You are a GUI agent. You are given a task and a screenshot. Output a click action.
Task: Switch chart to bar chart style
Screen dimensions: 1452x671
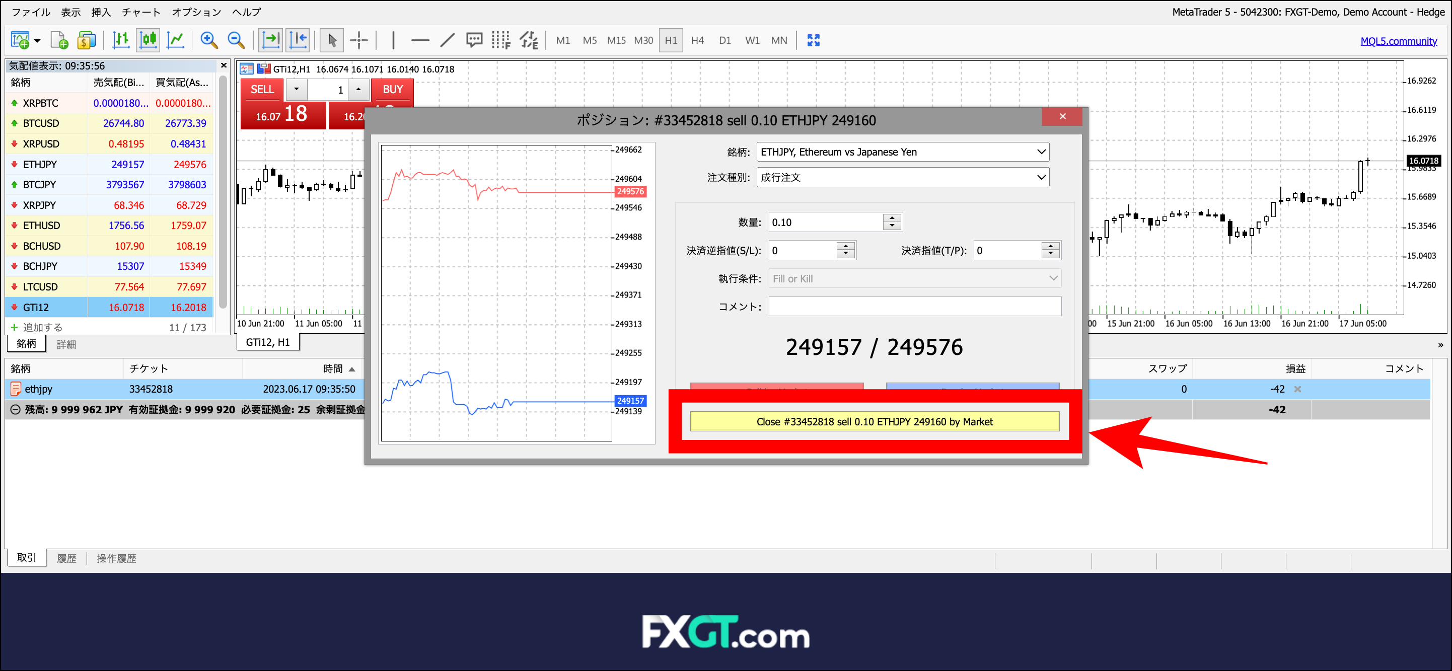click(121, 40)
